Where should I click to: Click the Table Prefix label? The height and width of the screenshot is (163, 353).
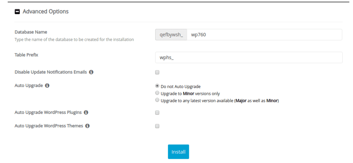point(26,55)
